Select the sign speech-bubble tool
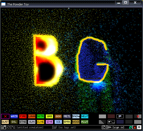 point(120,116)
